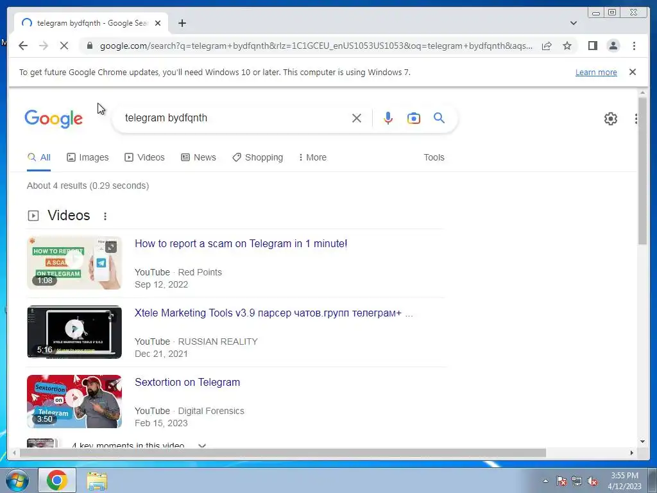The width and height of the screenshot is (657, 493).
Task: Switch to the Shopping tab
Action: (x=258, y=158)
